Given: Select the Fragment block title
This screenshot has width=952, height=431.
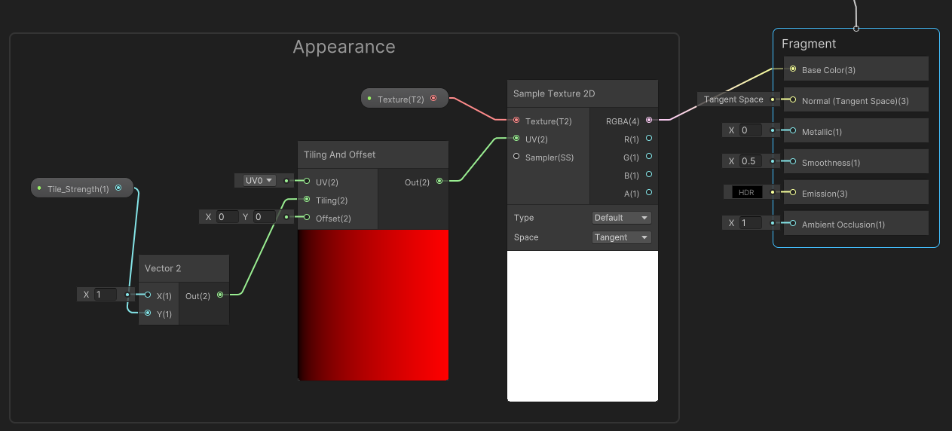Looking at the screenshot, I should point(809,44).
